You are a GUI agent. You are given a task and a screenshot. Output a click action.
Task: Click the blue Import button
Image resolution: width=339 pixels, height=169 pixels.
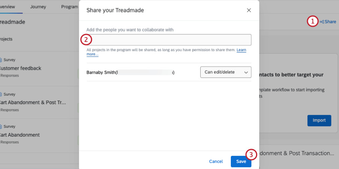319,120
